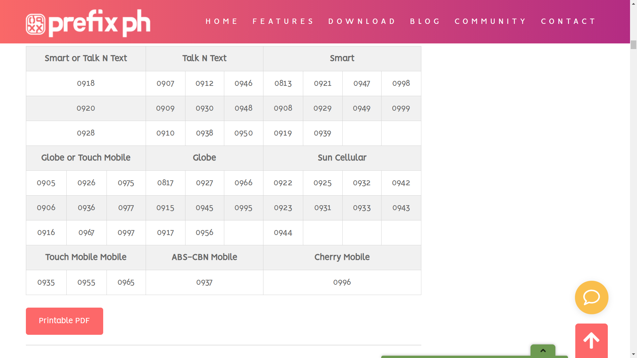This screenshot has width=637, height=358.
Task: Click prefix 0930 cell
Action: [205, 108]
